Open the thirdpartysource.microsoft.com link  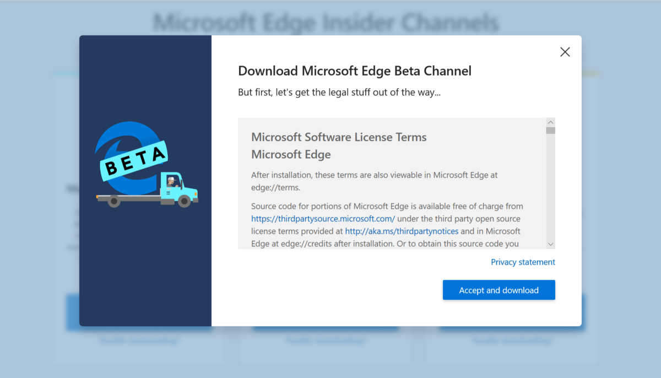click(x=323, y=219)
